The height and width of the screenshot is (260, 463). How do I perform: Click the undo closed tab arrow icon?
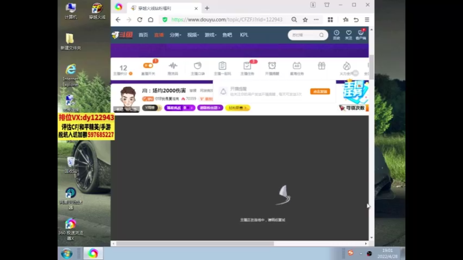click(x=356, y=20)
